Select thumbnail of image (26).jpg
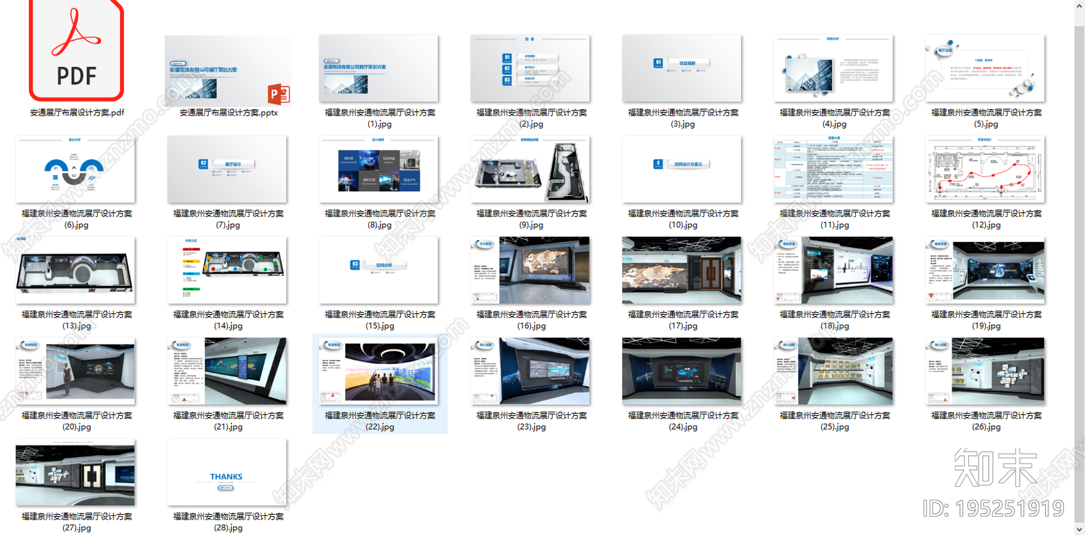This screenshot has height=535, width=1085. [985, 371]
